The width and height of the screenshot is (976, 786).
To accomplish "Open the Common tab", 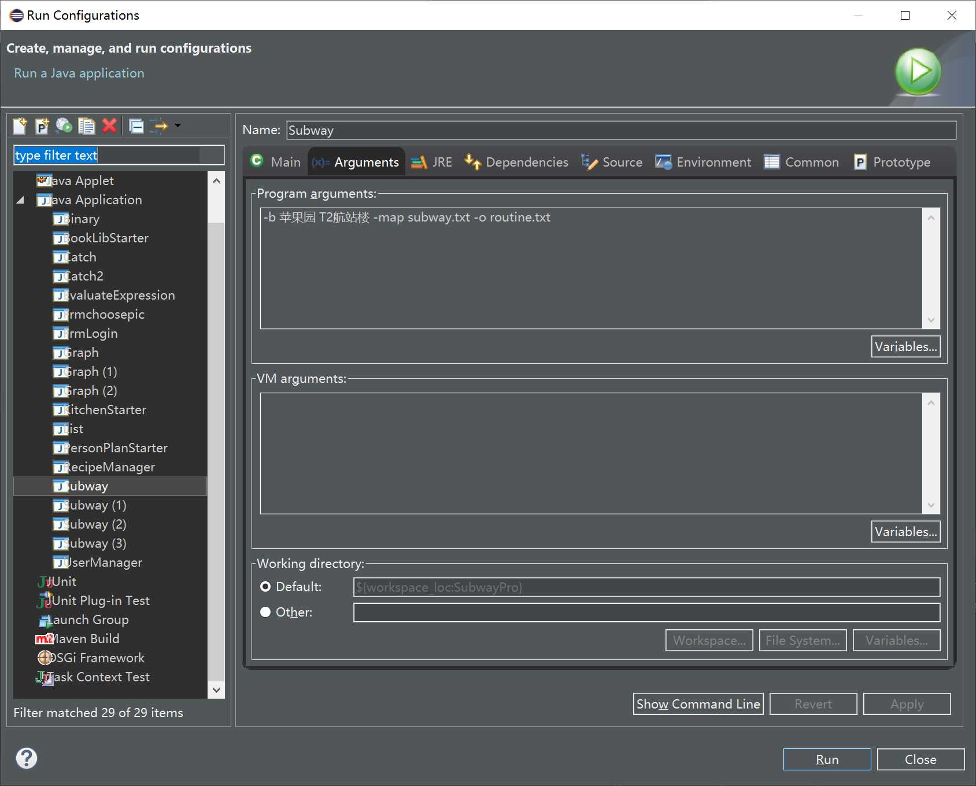I will (801, 162).
